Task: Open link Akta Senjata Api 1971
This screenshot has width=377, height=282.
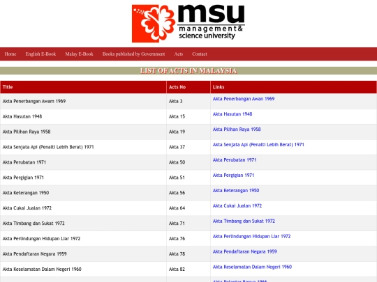Action: 258,145
